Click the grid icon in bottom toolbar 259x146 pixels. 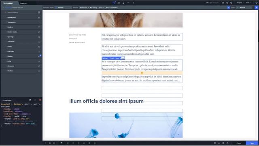click(89, 143)
